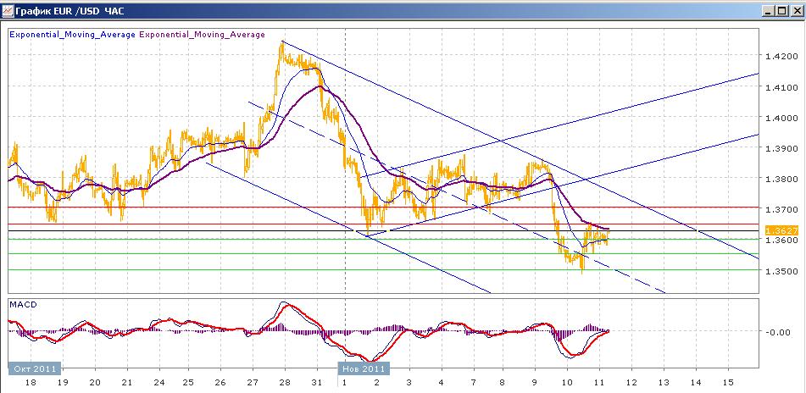Click date 18 on the time axis
Viewport: 806px width, 393px height.
(x=31, y=383)
